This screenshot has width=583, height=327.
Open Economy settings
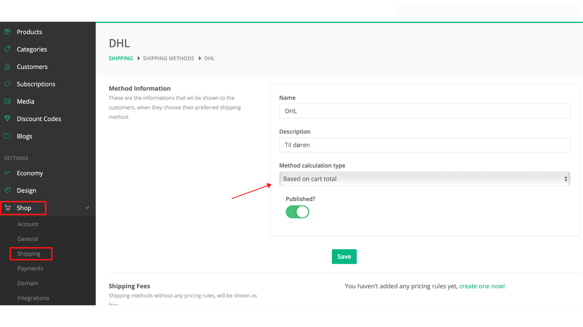pyautogui.click(x=30, y=173)
